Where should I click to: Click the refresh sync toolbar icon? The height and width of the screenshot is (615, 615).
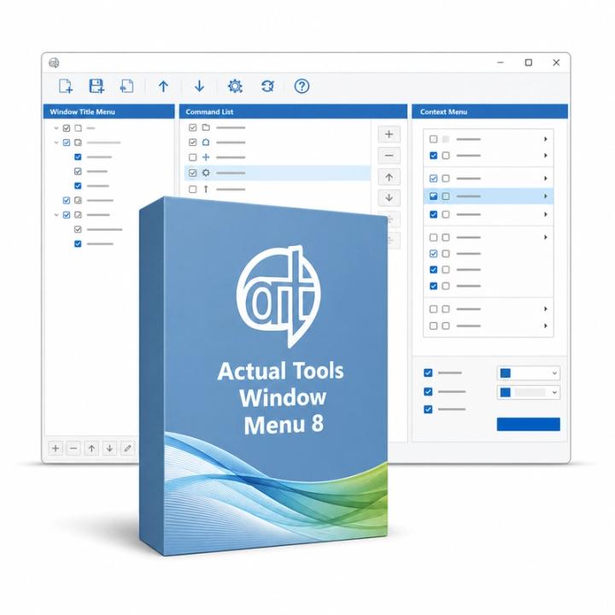[x=267, y=86]
